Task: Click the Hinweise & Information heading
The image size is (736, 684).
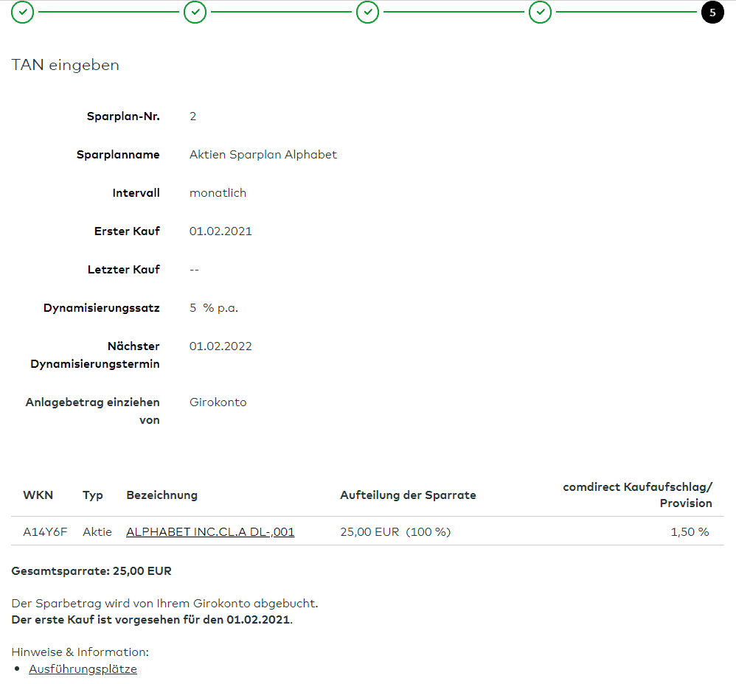Action: (x=80, y=652)
